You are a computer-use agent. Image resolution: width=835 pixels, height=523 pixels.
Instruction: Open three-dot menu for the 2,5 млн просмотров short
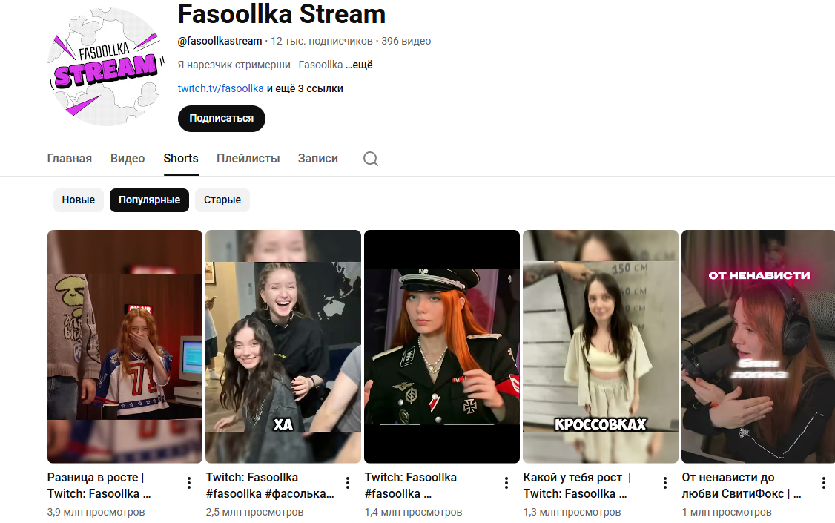coord(348,483)
